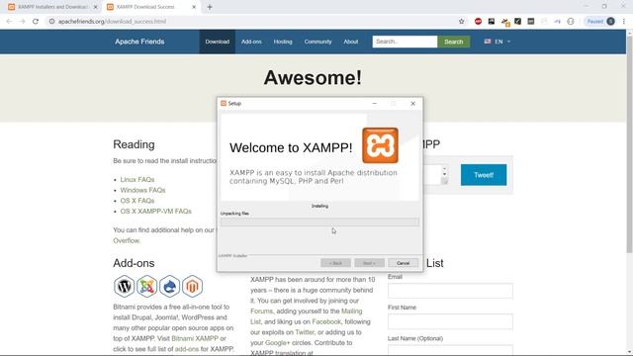Minimize the Setup dialog window

pyautogui.click(x=374, y=104)
